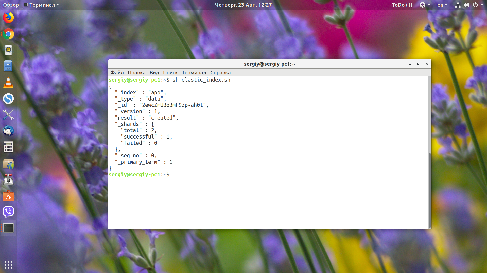Viewport: 487px width, 273px height.
Task: Open the ToDo (1) indicator
Action: (402, 5)
